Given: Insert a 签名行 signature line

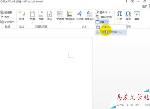Looking at the screenshot, I should click(x=101, y=12).
